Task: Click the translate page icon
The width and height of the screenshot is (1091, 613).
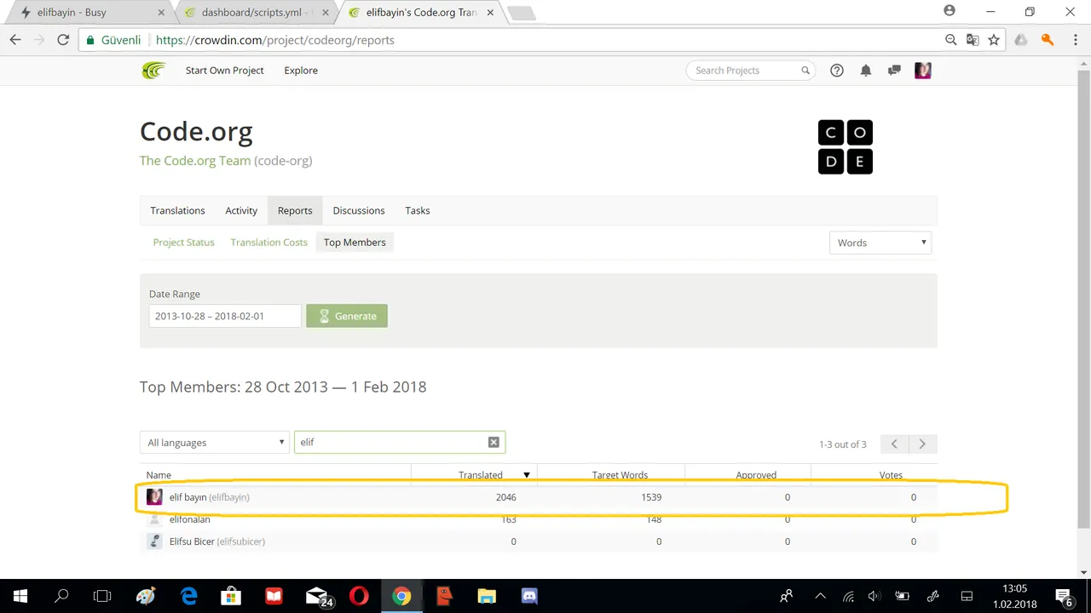Action: coord(973,40)
